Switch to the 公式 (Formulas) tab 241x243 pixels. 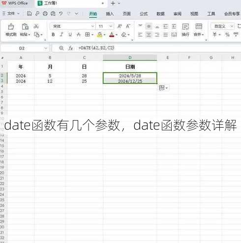point(144,14)
